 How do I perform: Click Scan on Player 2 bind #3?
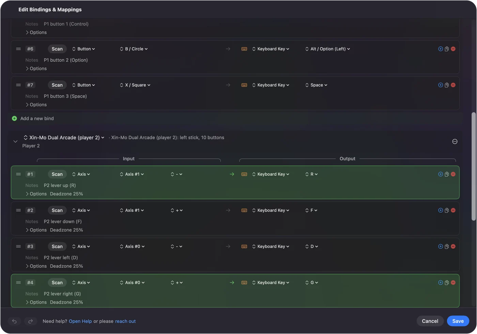click(57, 246)
